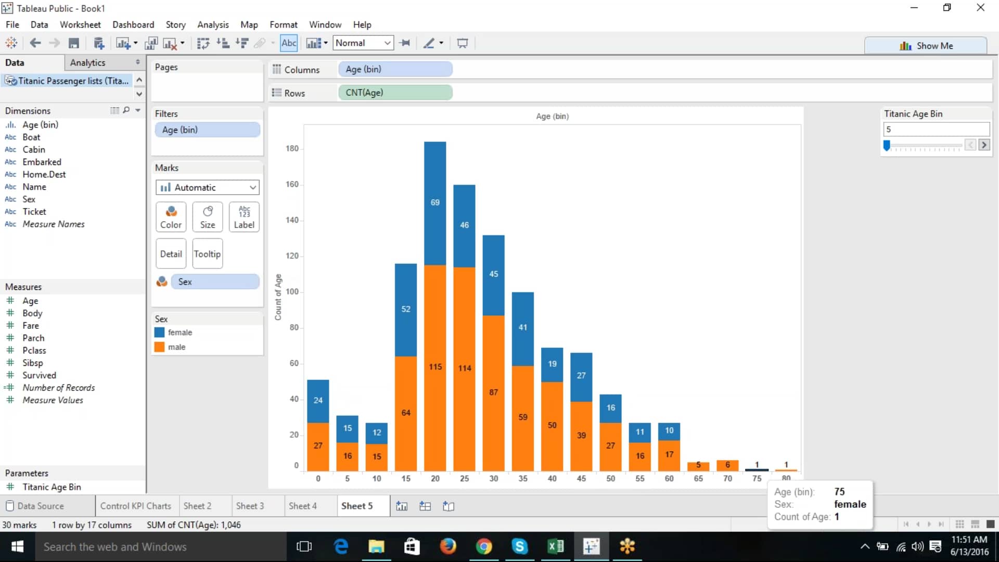Open the Automatic mark type dropdown
The width and height of the screenshot is (999, 562).
[207, 187]
